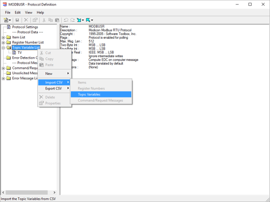Viewport: 270px width, 202px height.
Task: Click the Delete X toolbar icon
Action: (x=26, y=20)
